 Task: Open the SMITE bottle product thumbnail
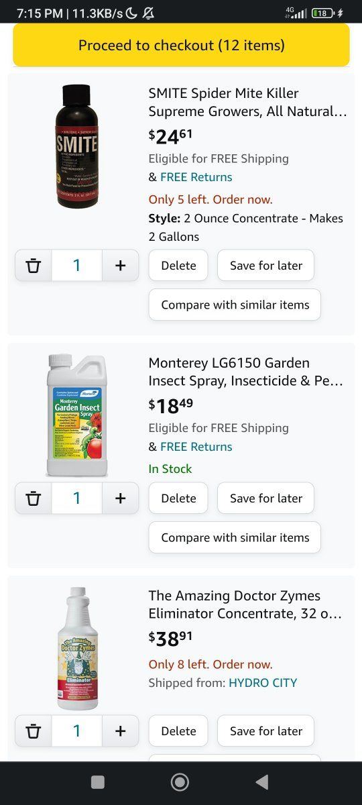(x=76, y=146)
